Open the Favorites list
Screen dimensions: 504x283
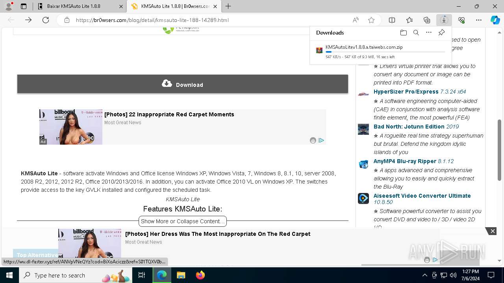point(409,20)
